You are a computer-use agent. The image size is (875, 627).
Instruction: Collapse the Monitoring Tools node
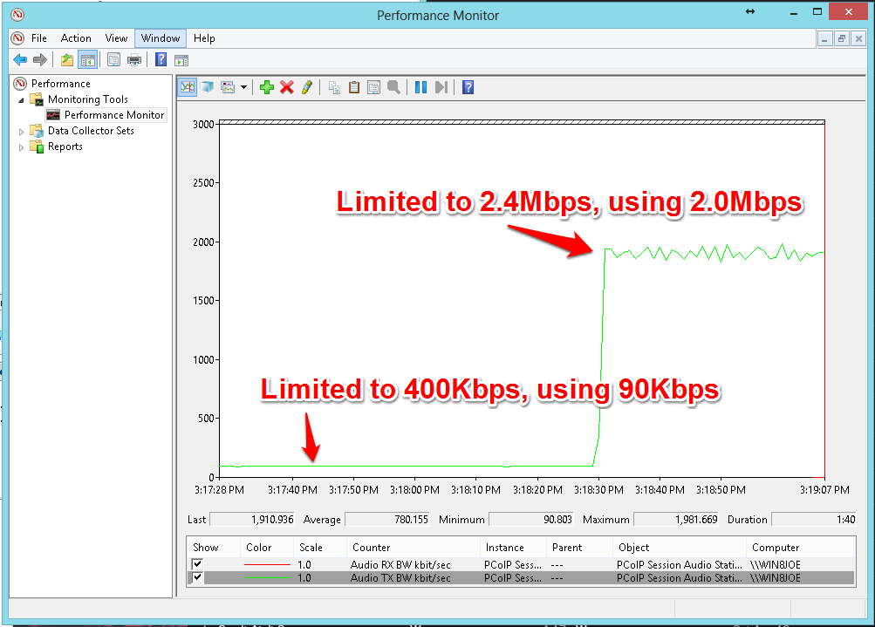23,99
